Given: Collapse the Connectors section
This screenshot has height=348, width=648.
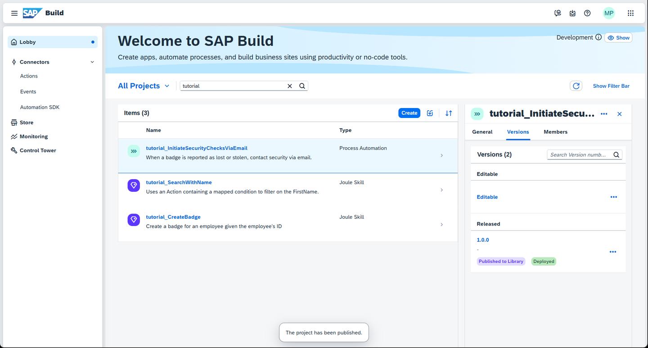Looking at the screenshot, I should coord(92,62).
